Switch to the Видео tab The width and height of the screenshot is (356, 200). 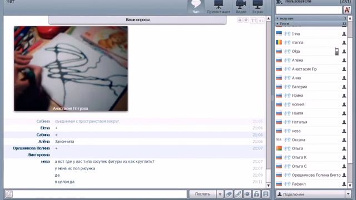(241, 7)
